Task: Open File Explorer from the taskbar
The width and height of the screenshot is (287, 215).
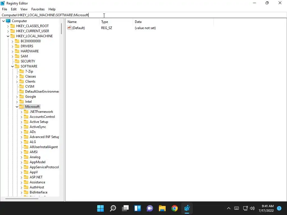Action: (x=162, y=208)
